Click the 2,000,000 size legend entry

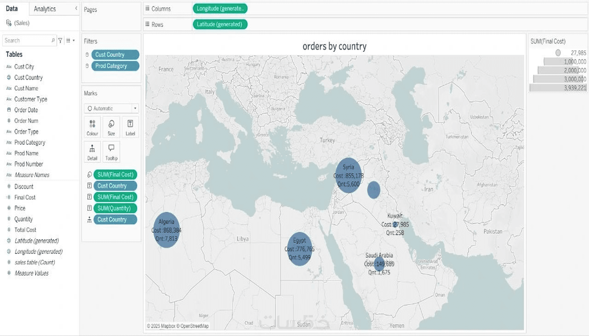click(562, 70)
